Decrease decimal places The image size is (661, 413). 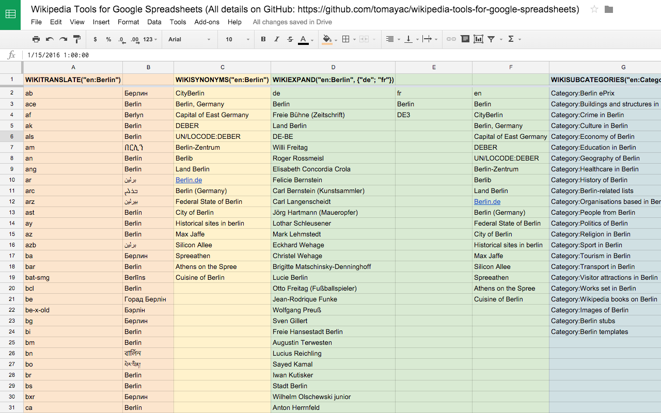click(121, 39)
